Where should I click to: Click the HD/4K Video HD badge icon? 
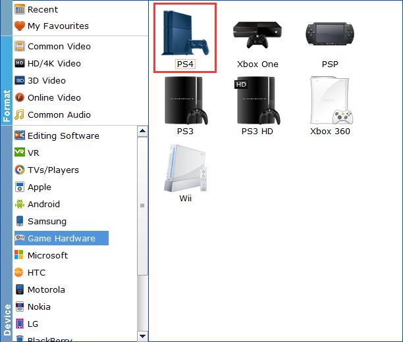[20, 63]
